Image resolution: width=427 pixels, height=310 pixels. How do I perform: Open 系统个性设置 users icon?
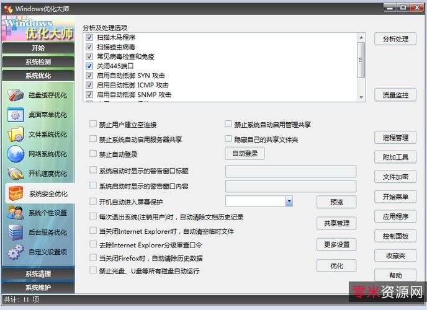point(16,213)
